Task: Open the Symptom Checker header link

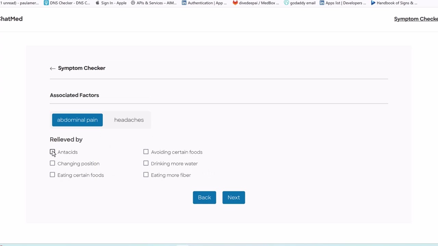Action: coord(416,19)
